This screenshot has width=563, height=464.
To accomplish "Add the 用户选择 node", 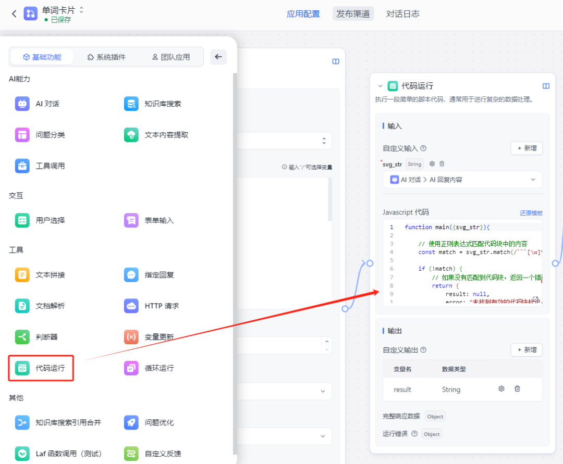I will click(x=40, y=220).
